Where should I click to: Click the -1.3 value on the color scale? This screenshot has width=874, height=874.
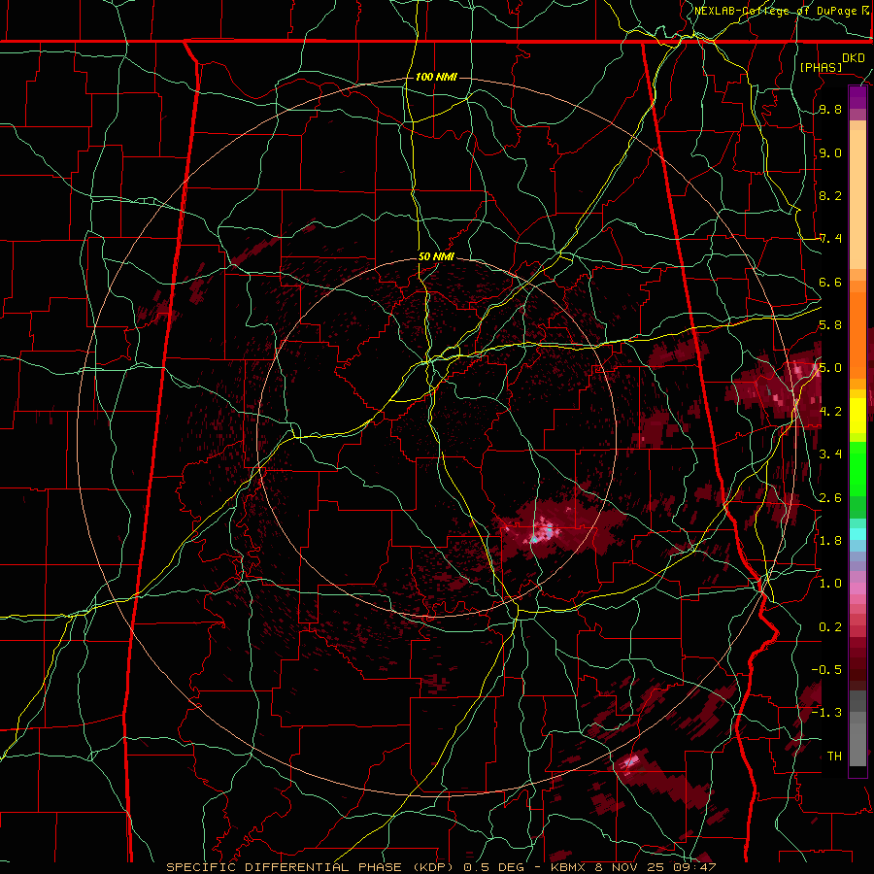pos(826,713)
